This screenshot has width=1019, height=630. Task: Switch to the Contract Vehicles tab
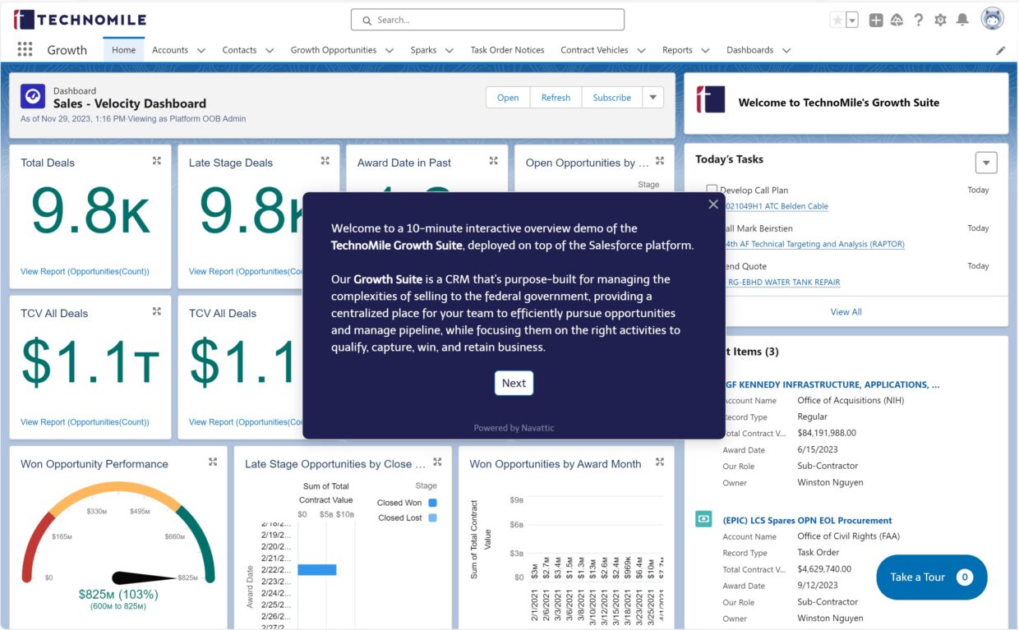tap(594, 50)
